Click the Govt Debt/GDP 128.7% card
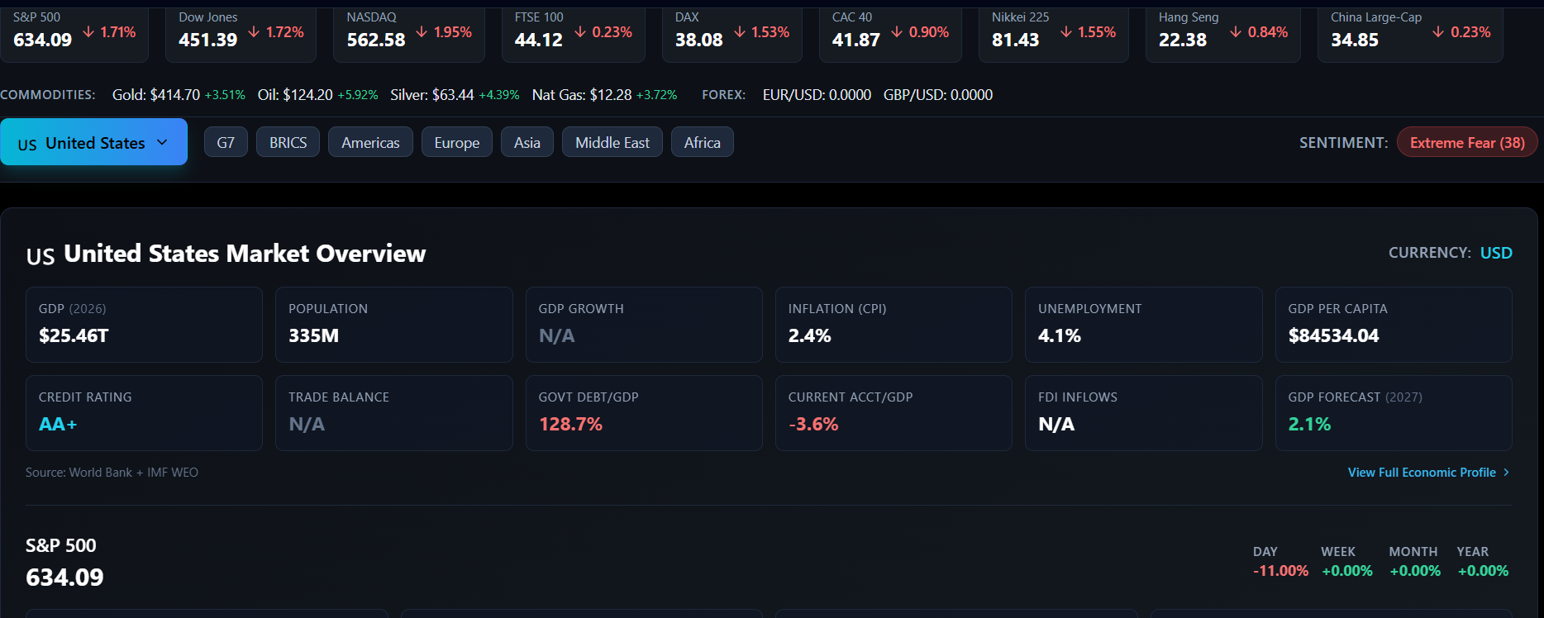The image size is (1544, 618). 644,413
